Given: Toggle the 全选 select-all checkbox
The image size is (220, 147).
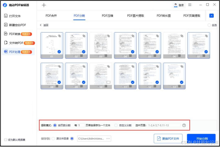Looking at the screenshot, I should click(x=209, y=25).
